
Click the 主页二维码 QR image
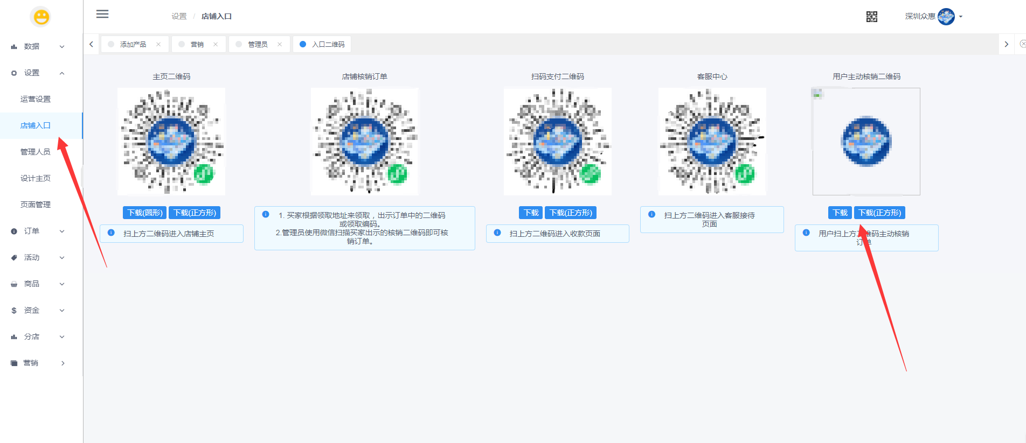click(x=171, y=142)
